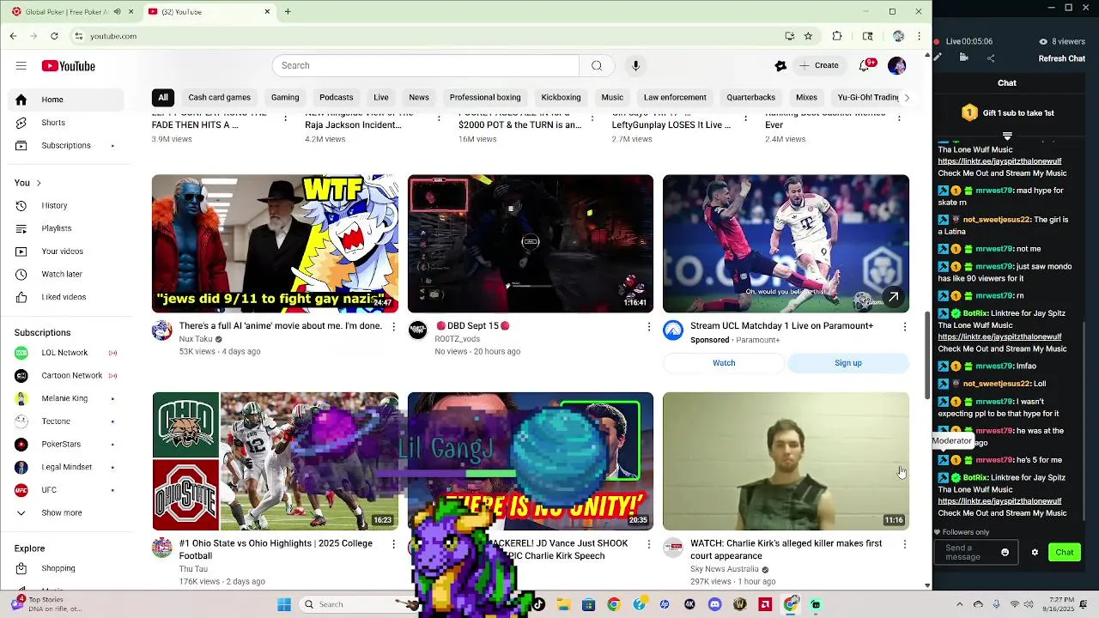The width and height of the screenshot is (1099, 618).
Task: Select the Law enforcement chip
Action: point(675,97)
